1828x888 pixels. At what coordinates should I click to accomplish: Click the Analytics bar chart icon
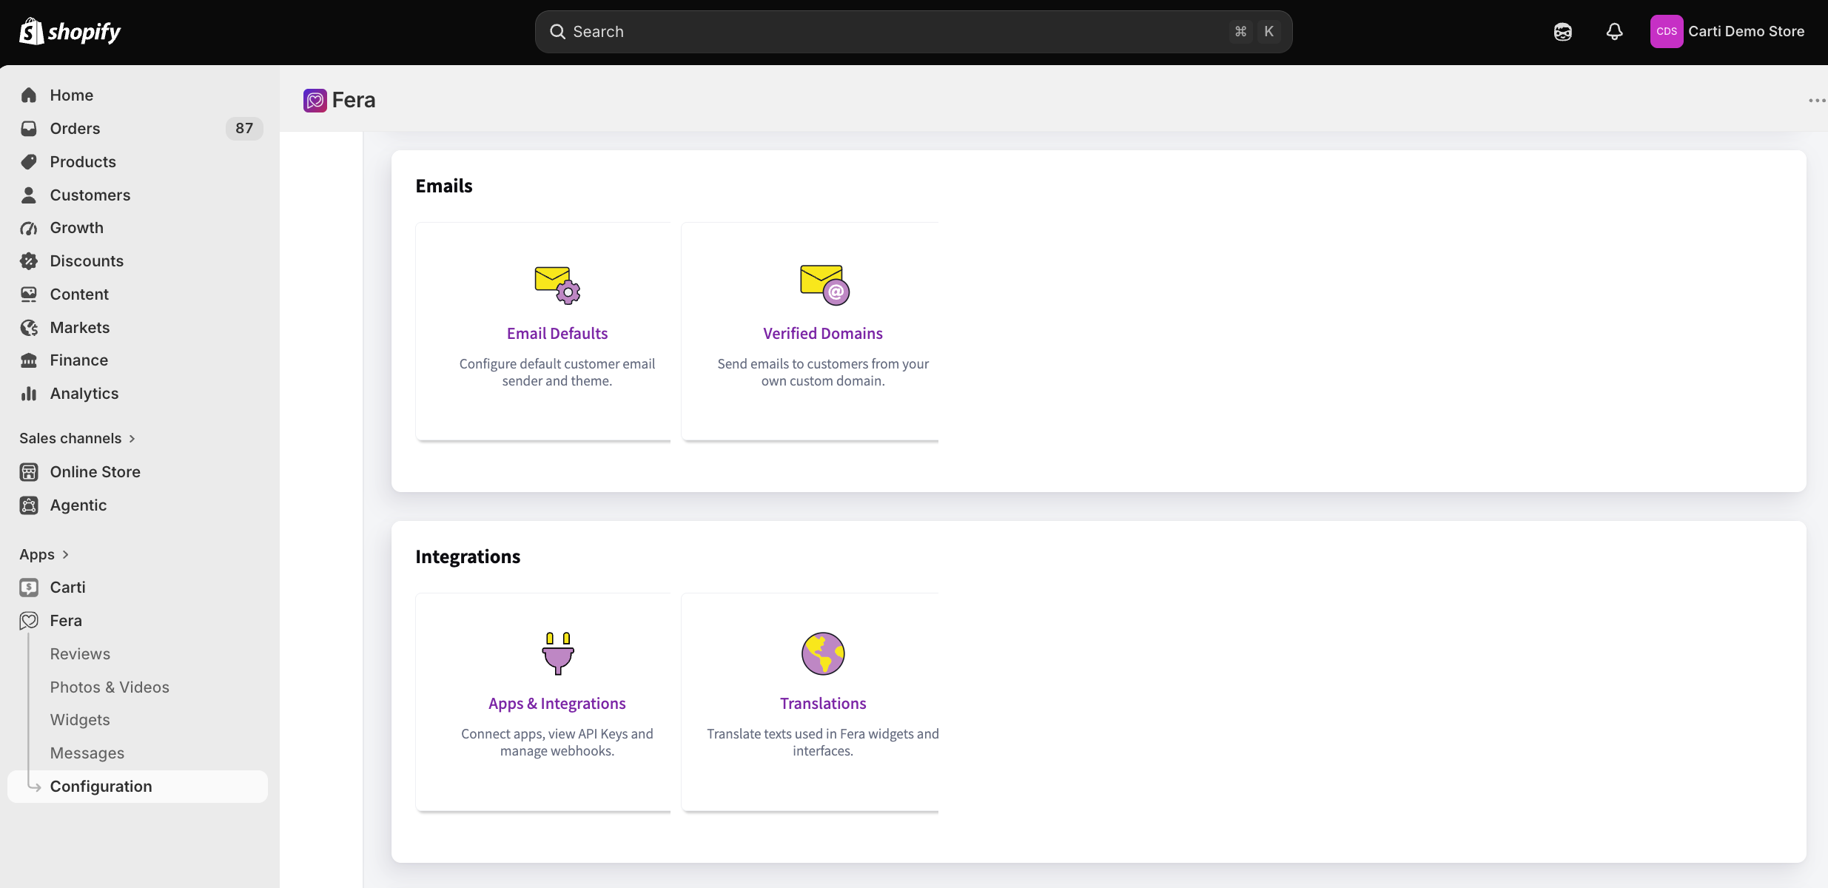(29, 394)
